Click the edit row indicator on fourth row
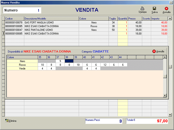 (4, 34)
